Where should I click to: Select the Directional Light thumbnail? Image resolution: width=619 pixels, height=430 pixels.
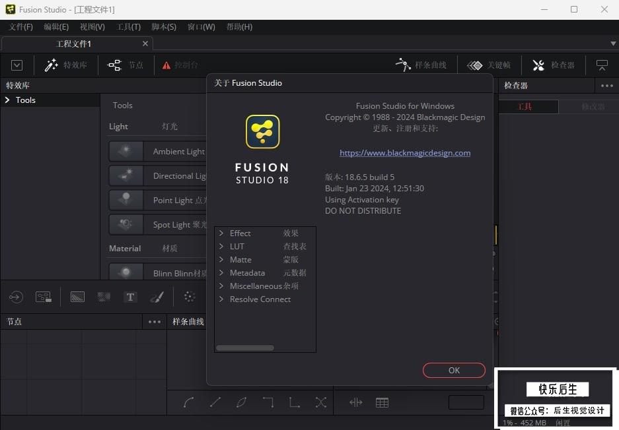pos(126,176)
